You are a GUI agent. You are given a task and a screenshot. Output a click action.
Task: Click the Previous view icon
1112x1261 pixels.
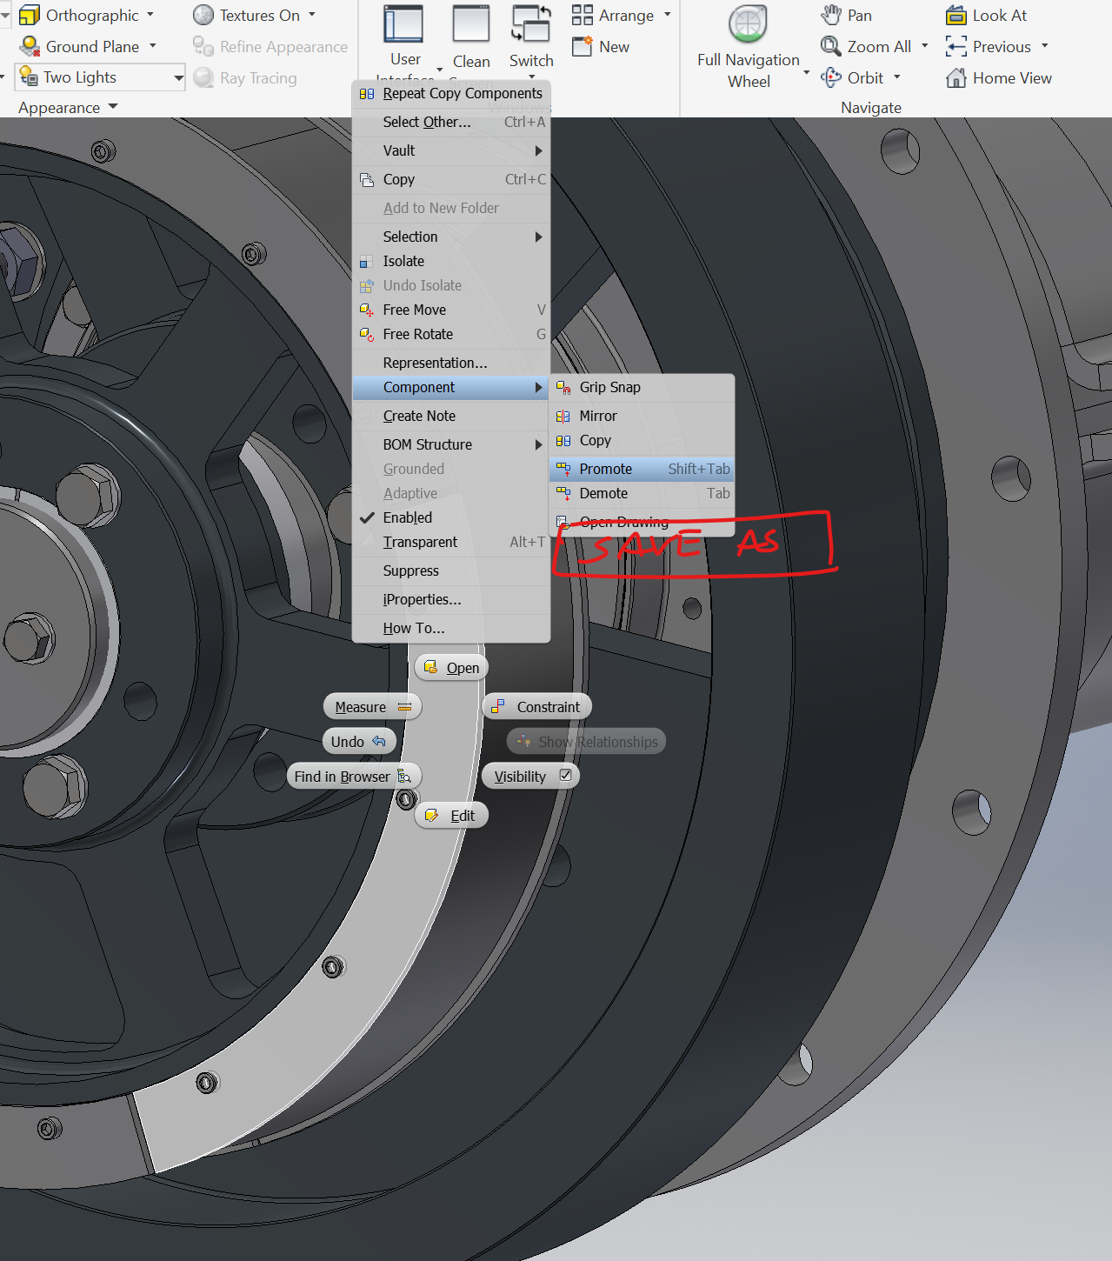[956, 46]
